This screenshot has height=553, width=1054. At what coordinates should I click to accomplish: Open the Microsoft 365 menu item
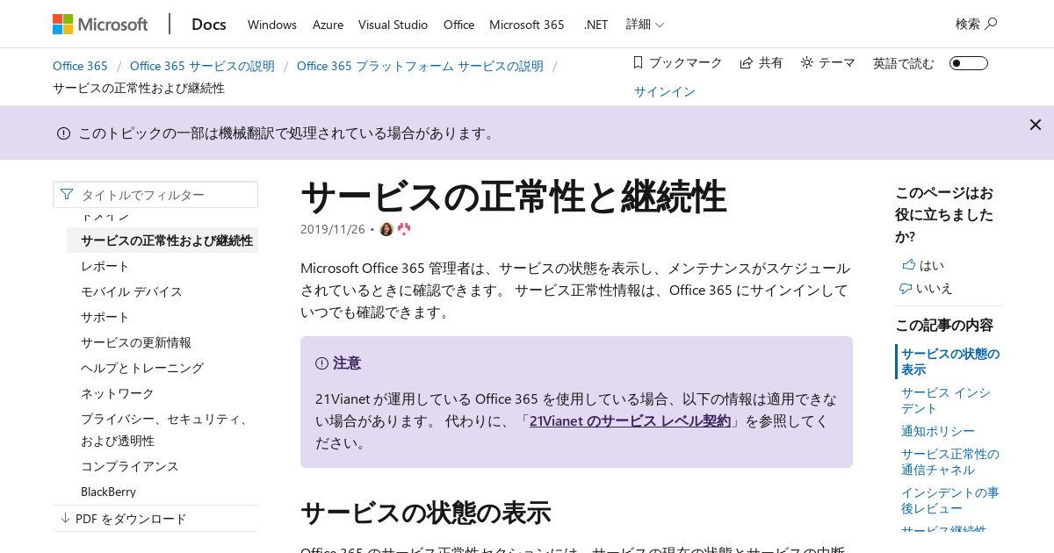pyautogui.click(x=527, y=25)
